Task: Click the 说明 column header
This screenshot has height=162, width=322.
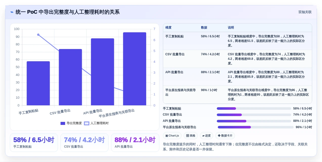Action: [x=231, y=28]
